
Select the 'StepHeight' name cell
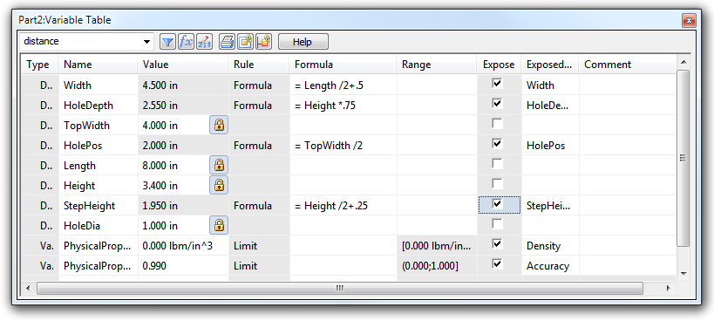tap(98, 206)
